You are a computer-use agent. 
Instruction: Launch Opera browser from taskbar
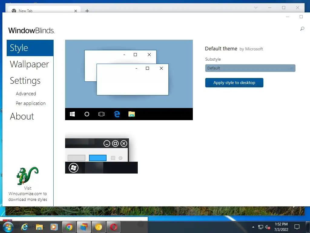114,227
